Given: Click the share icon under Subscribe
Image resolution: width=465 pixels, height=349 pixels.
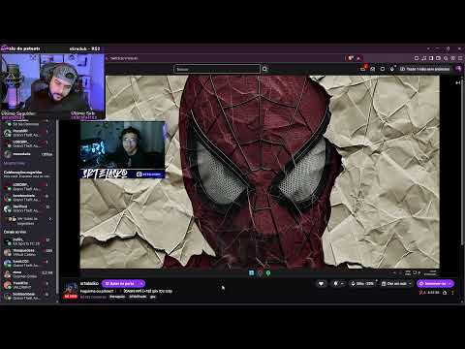Looking at the screenshot, I should point(445,293).
